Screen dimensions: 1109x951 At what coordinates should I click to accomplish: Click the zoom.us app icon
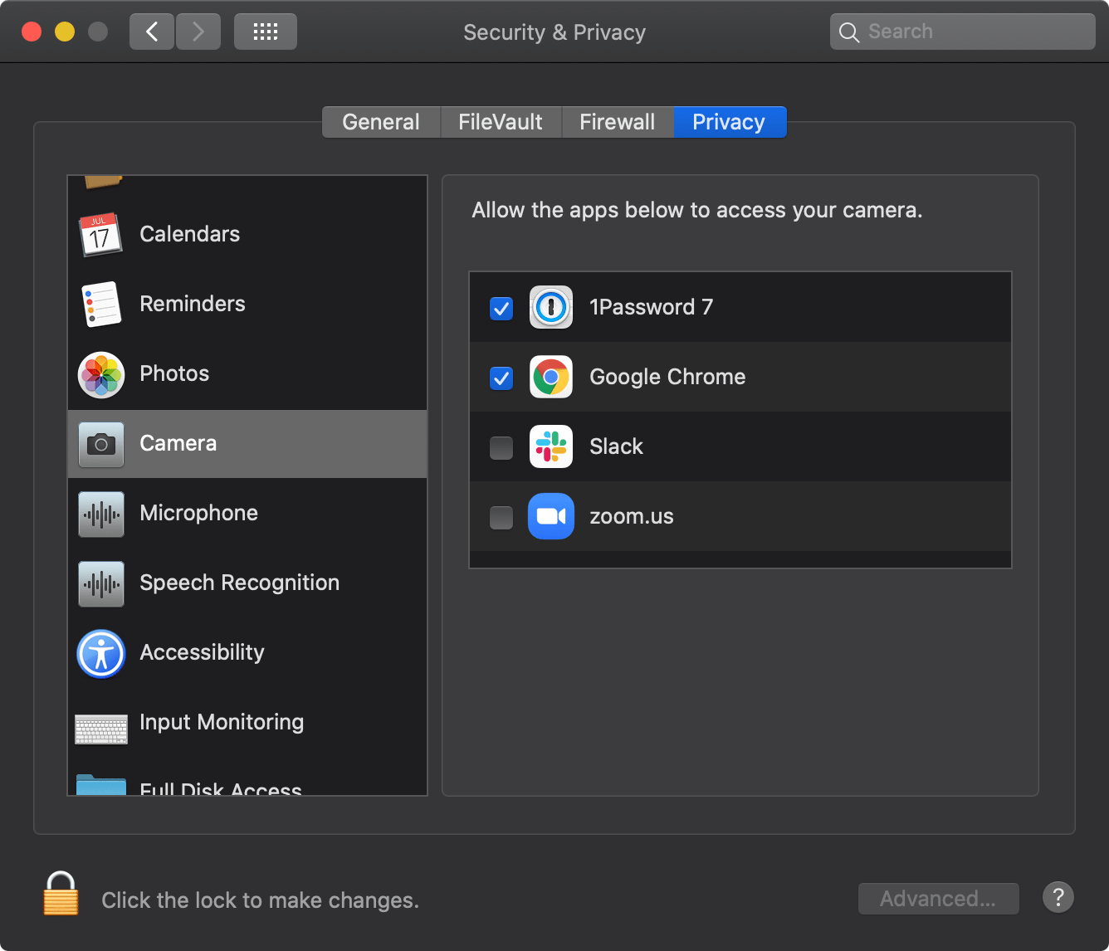pos(551,516)
